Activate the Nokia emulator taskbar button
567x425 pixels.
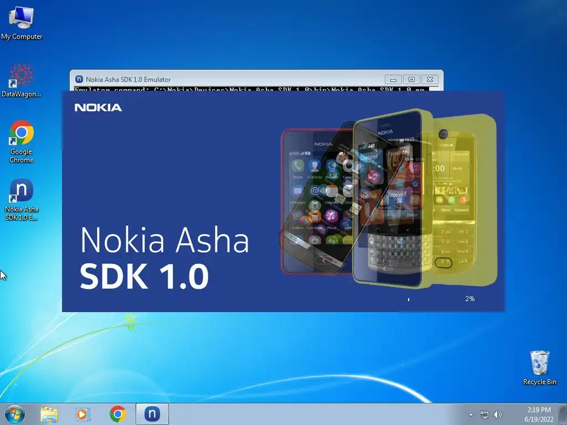point(152,414)
